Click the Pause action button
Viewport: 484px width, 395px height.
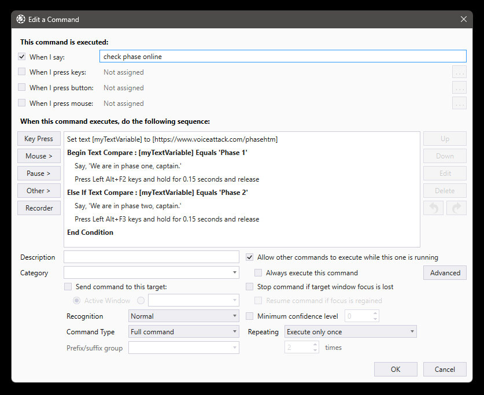coord(39,173)
